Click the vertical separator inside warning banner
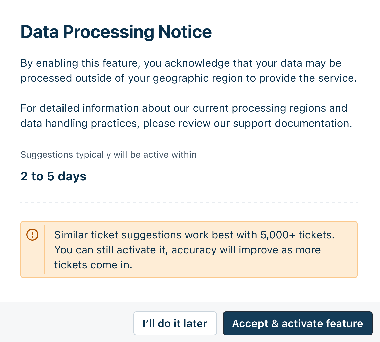This screenshot has height=342, width=380. coord(45,250)
